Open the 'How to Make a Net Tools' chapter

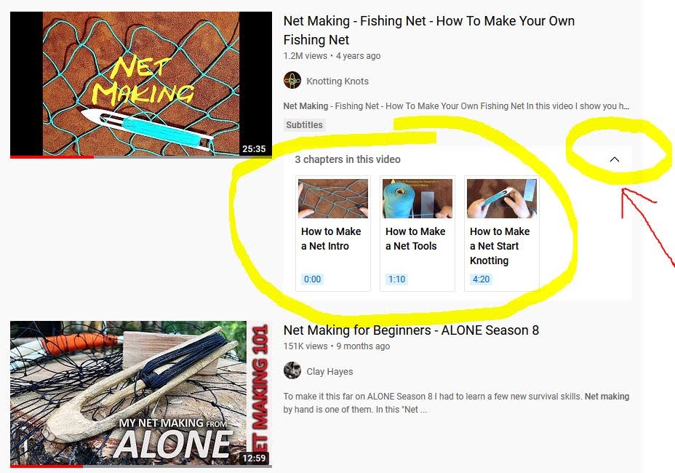click(417, 234)
